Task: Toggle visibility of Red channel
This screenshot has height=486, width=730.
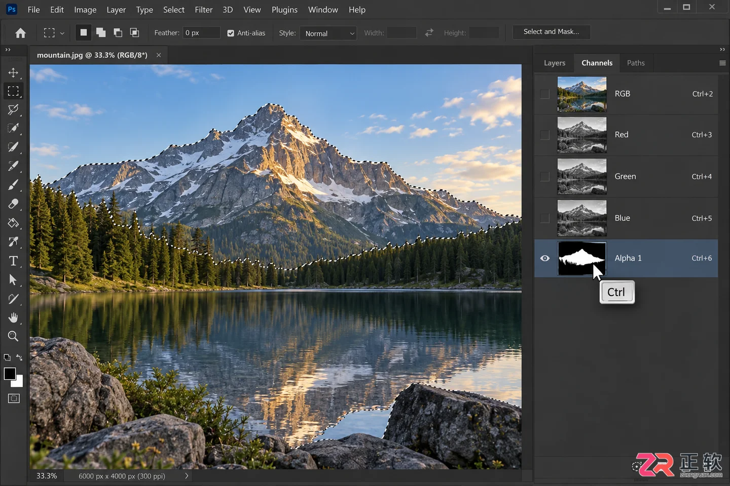Action: pos(544,135)
